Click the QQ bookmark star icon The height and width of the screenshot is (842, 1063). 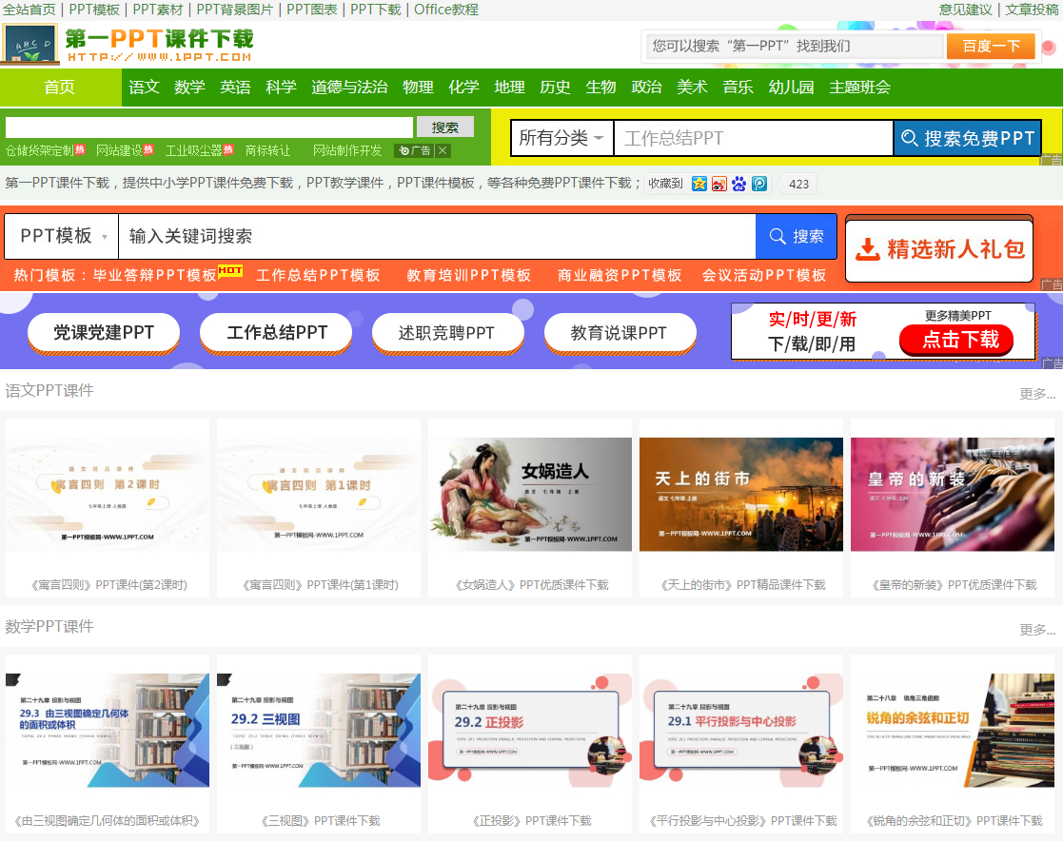click(699, 184)
